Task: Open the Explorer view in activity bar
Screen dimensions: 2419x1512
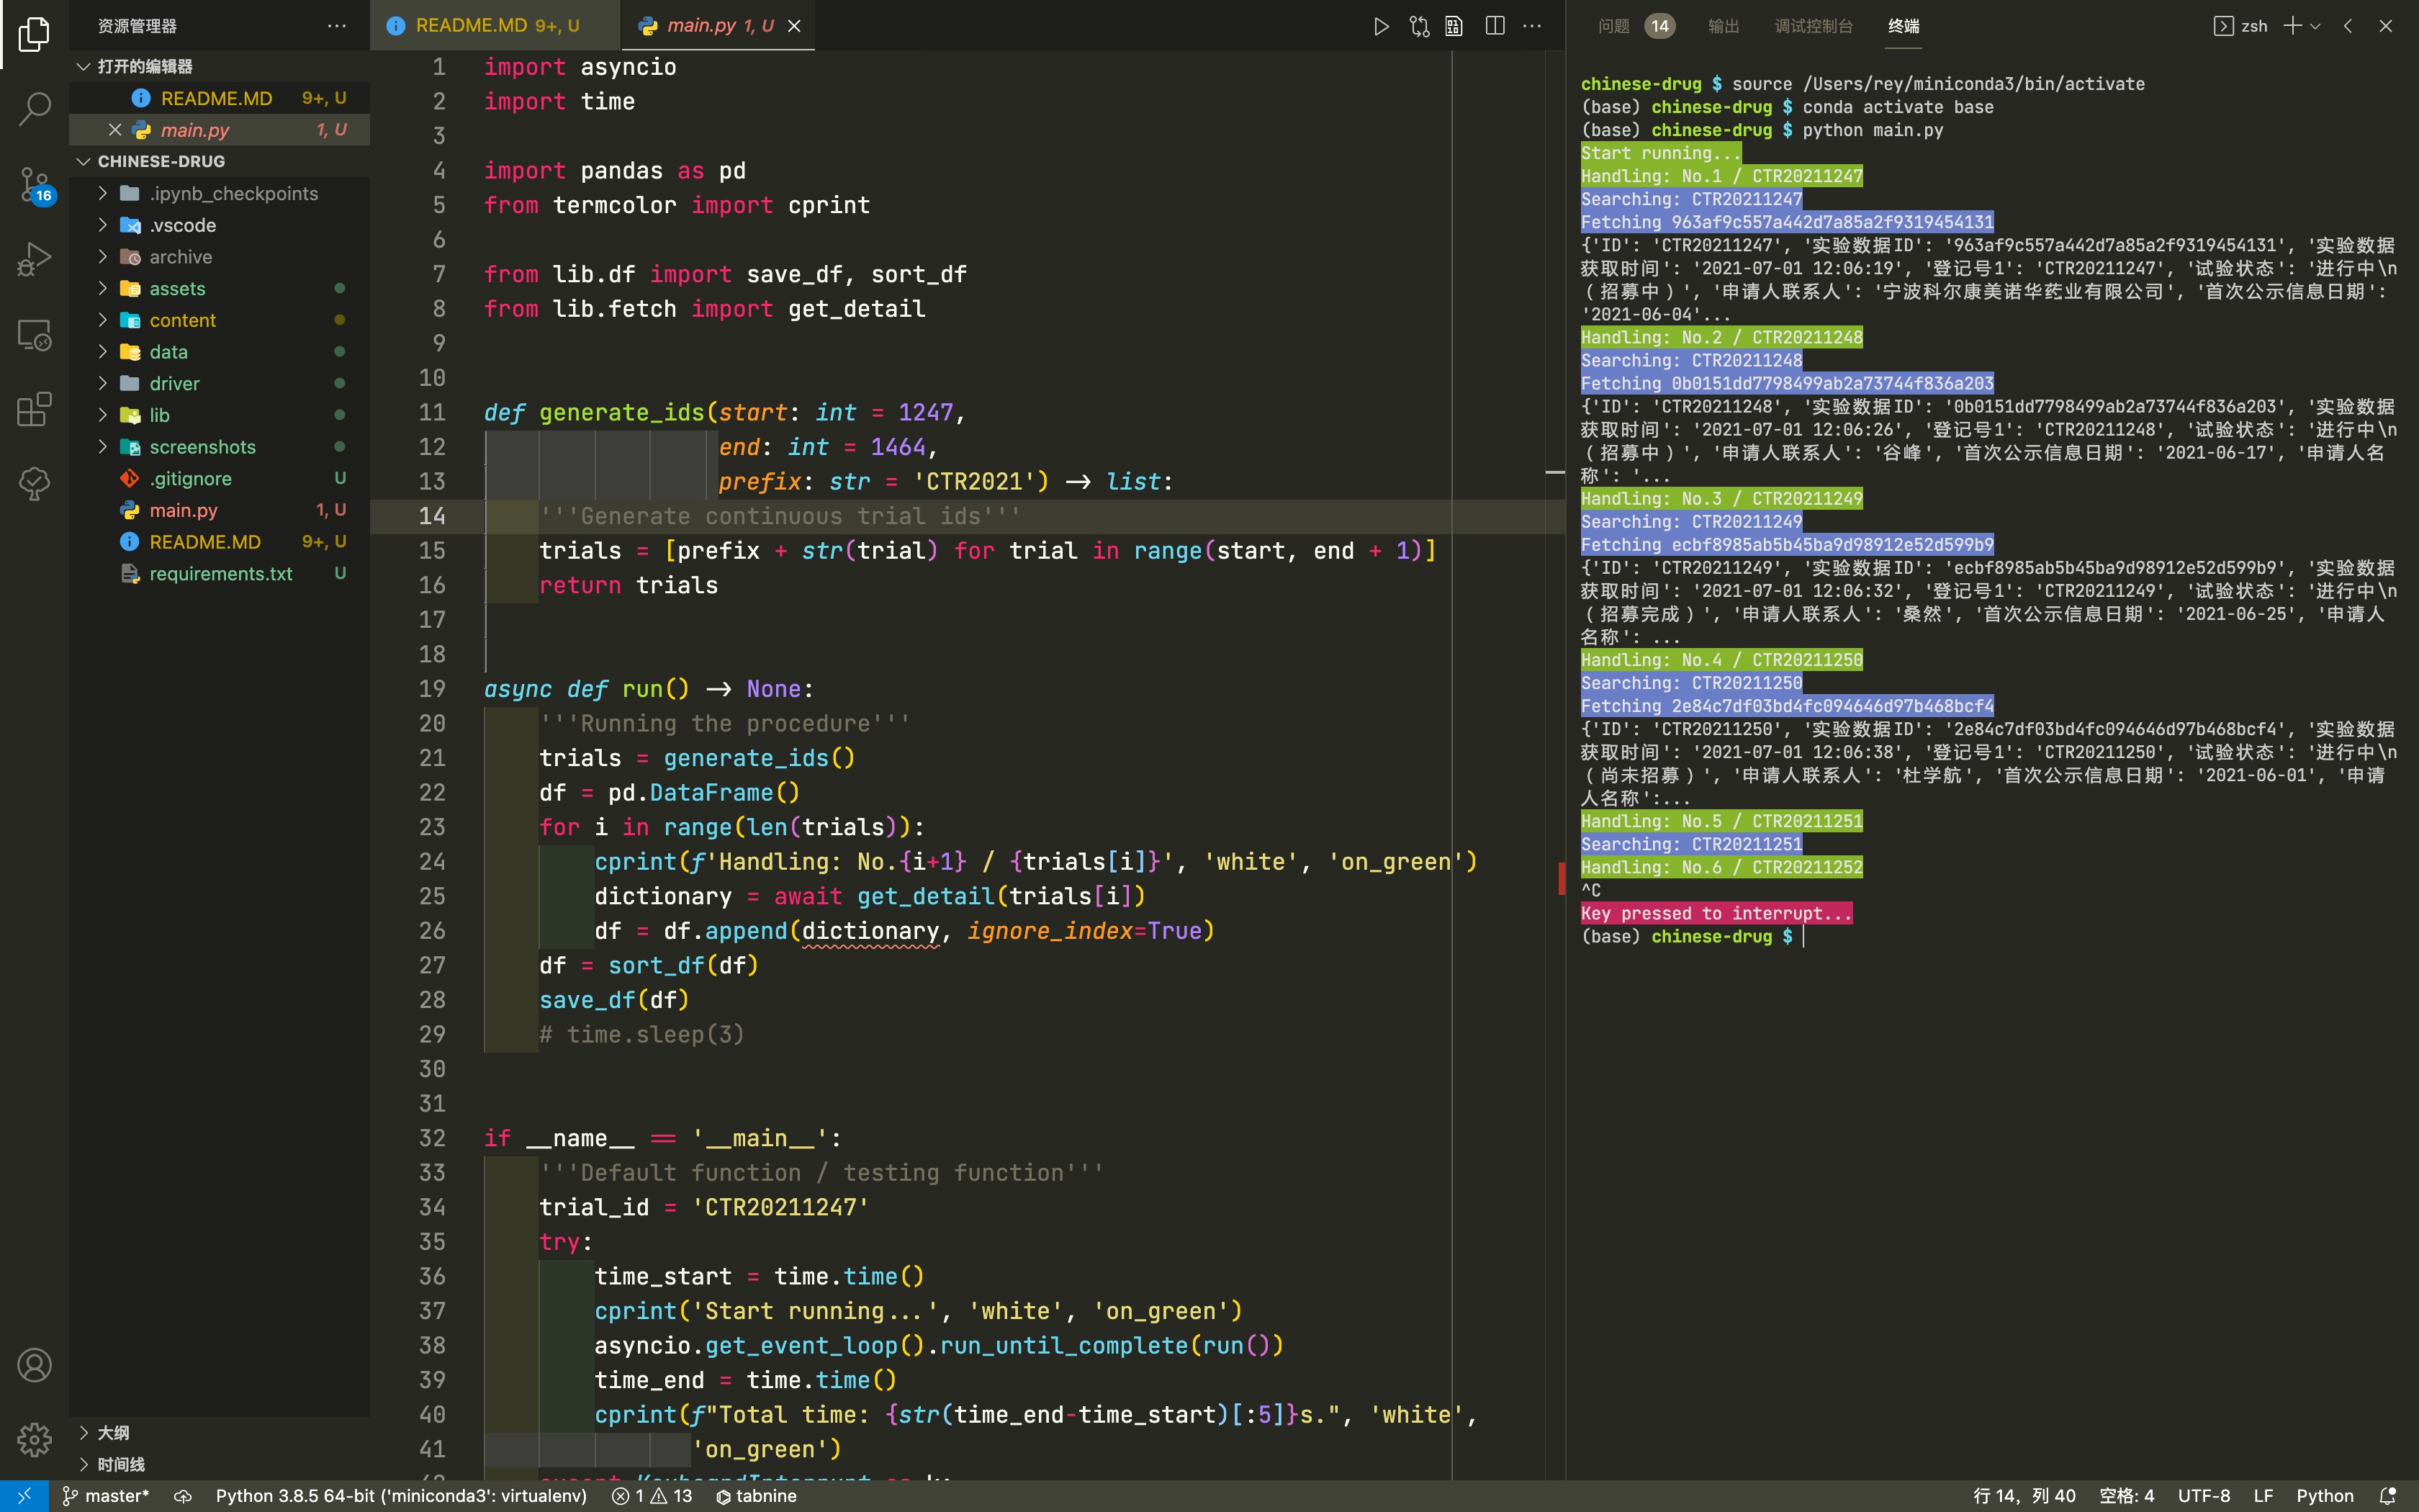Action: click(x=34, y=33)
